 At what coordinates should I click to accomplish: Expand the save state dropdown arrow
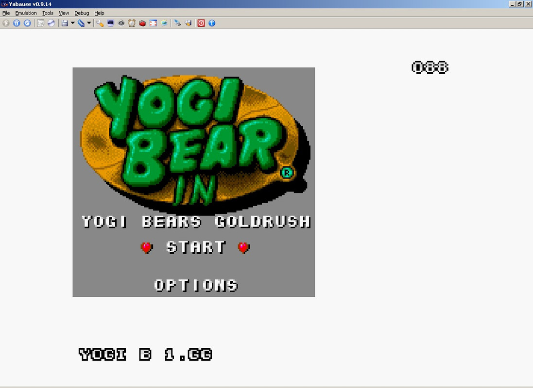[72, 23]
